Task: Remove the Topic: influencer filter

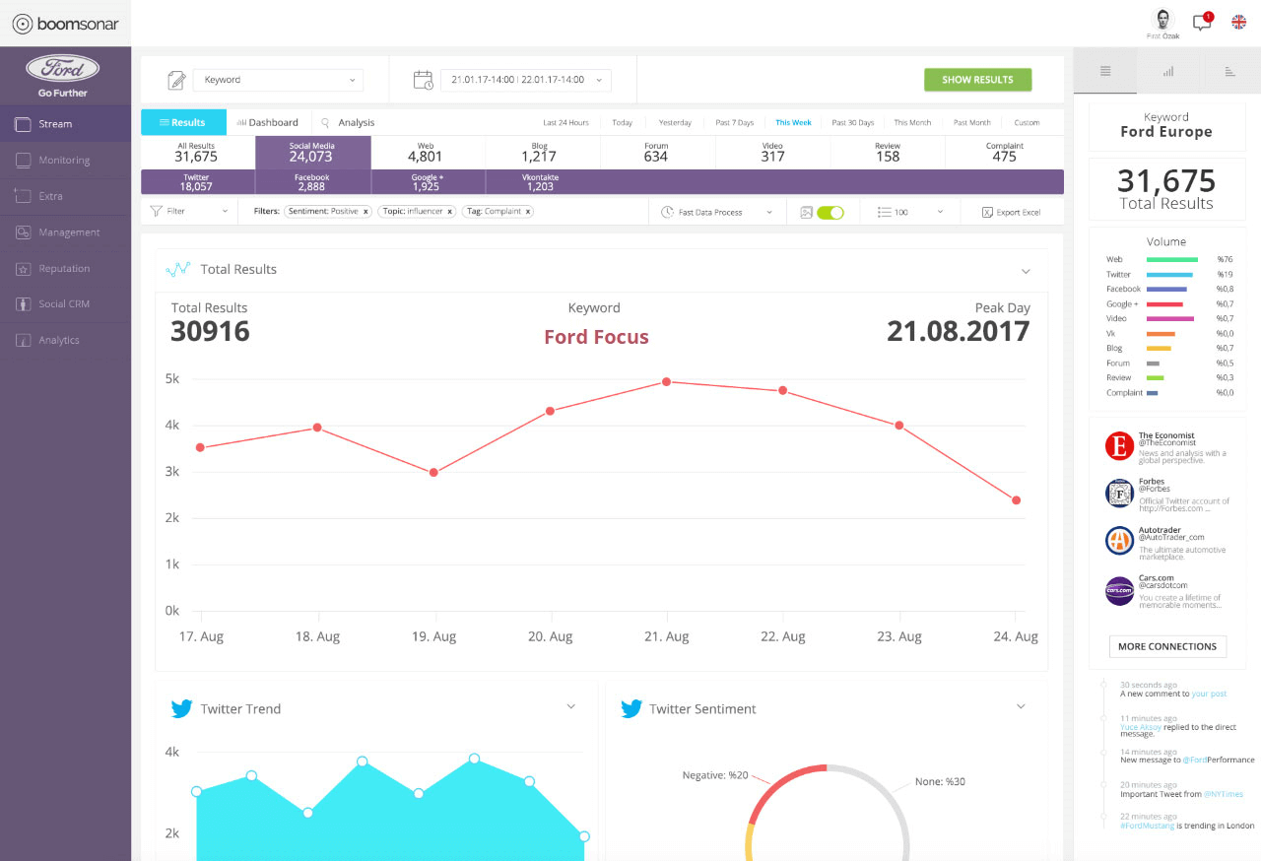Action: [450, 212]
